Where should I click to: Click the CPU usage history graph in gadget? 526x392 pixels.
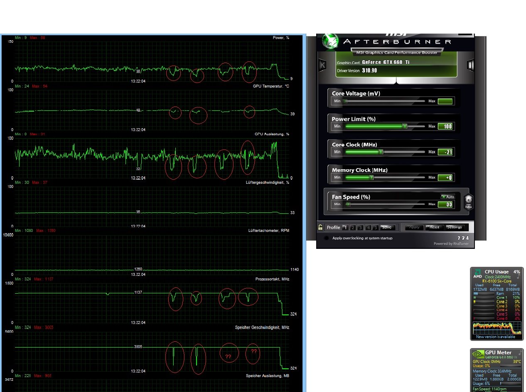497,328
